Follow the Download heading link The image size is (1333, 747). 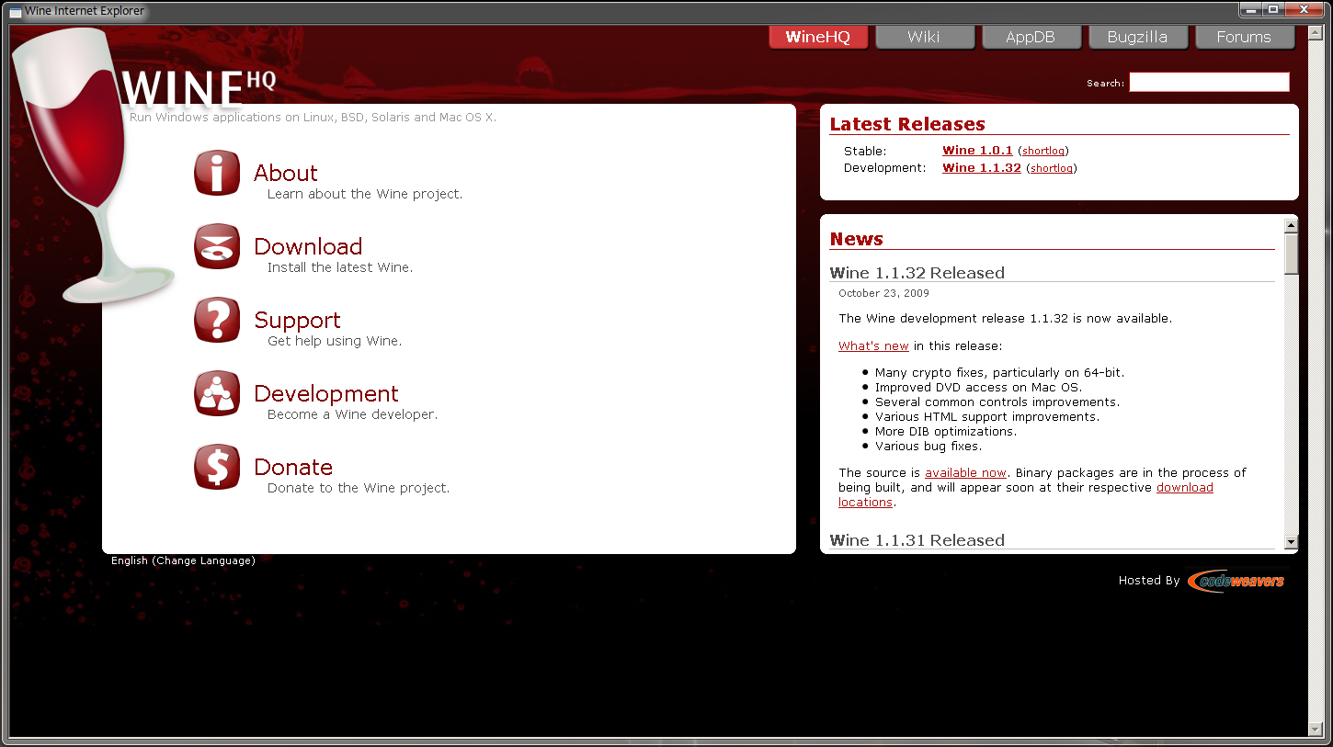coord(308,246)
